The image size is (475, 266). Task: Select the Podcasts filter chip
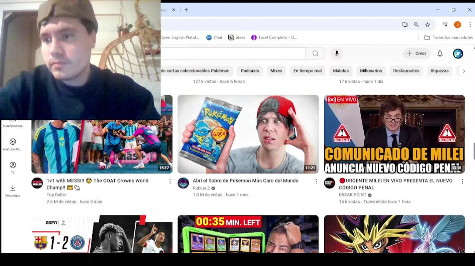250,71
